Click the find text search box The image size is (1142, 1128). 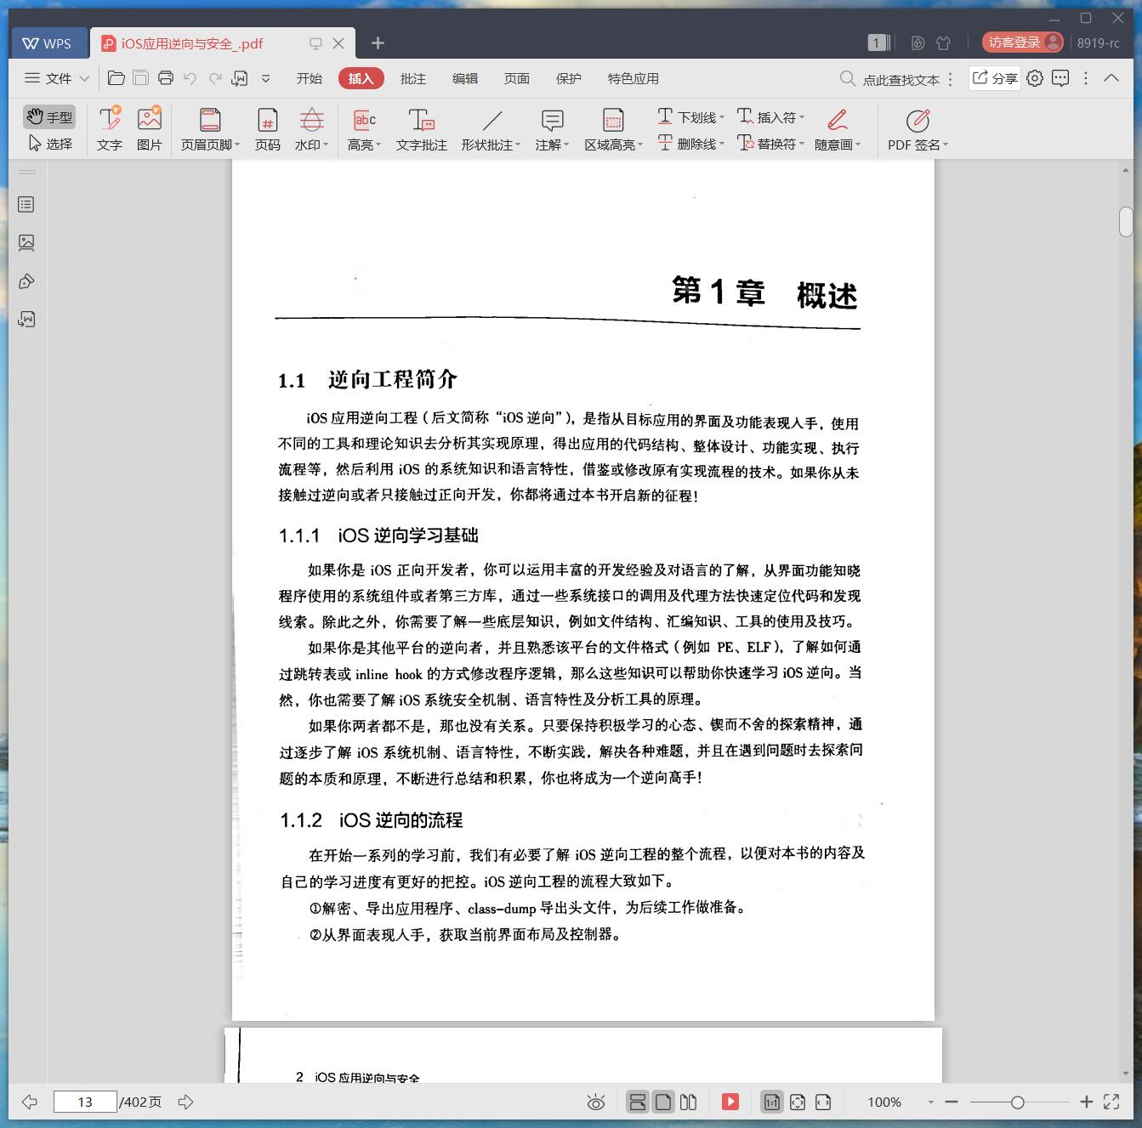pyautogui.click(x=891, y=79)
